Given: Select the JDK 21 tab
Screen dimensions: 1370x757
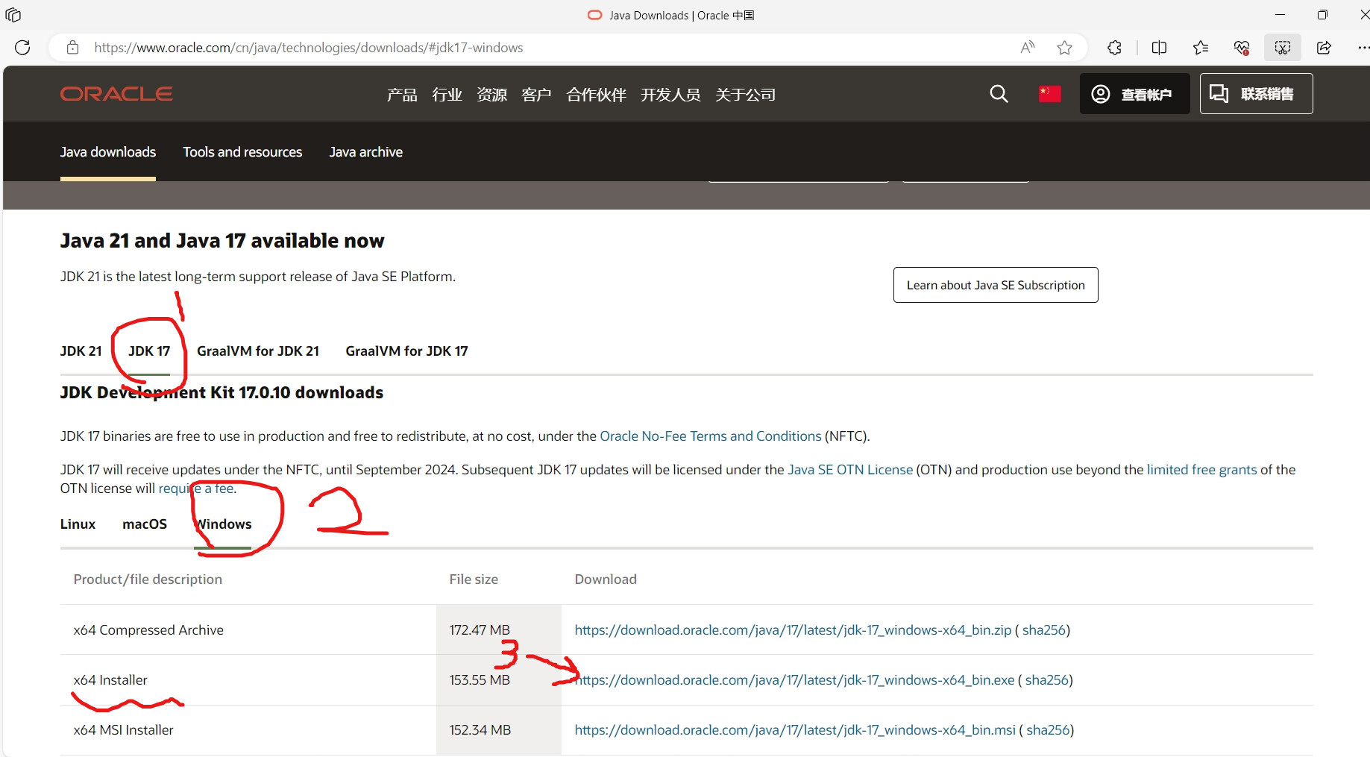Looking at the screenshot, I should pyautogui.click(x=81, y=351).
